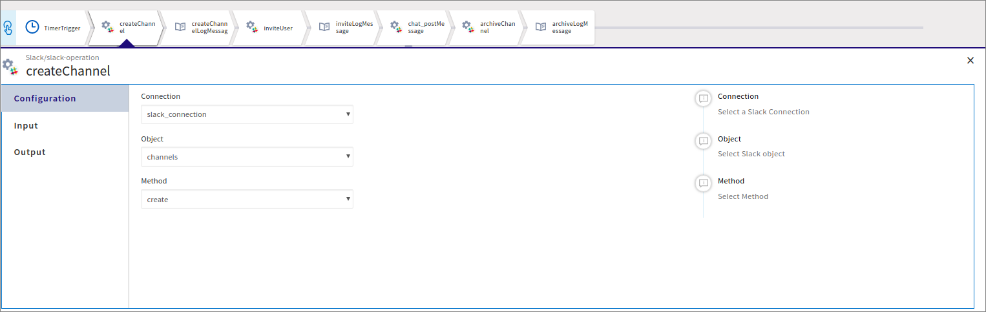The width and height of the screenshot is (986, 312).
Task: Select the chat_postMessage step label
Action: [426, 27]
